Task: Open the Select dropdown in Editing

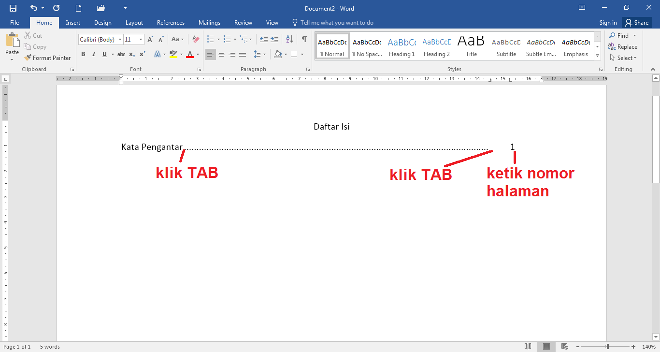Action: (x=623, y=58)
